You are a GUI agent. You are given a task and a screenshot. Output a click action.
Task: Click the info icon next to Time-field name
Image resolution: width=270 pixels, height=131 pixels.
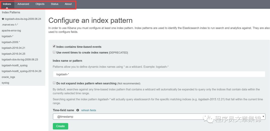pos(78,110)
